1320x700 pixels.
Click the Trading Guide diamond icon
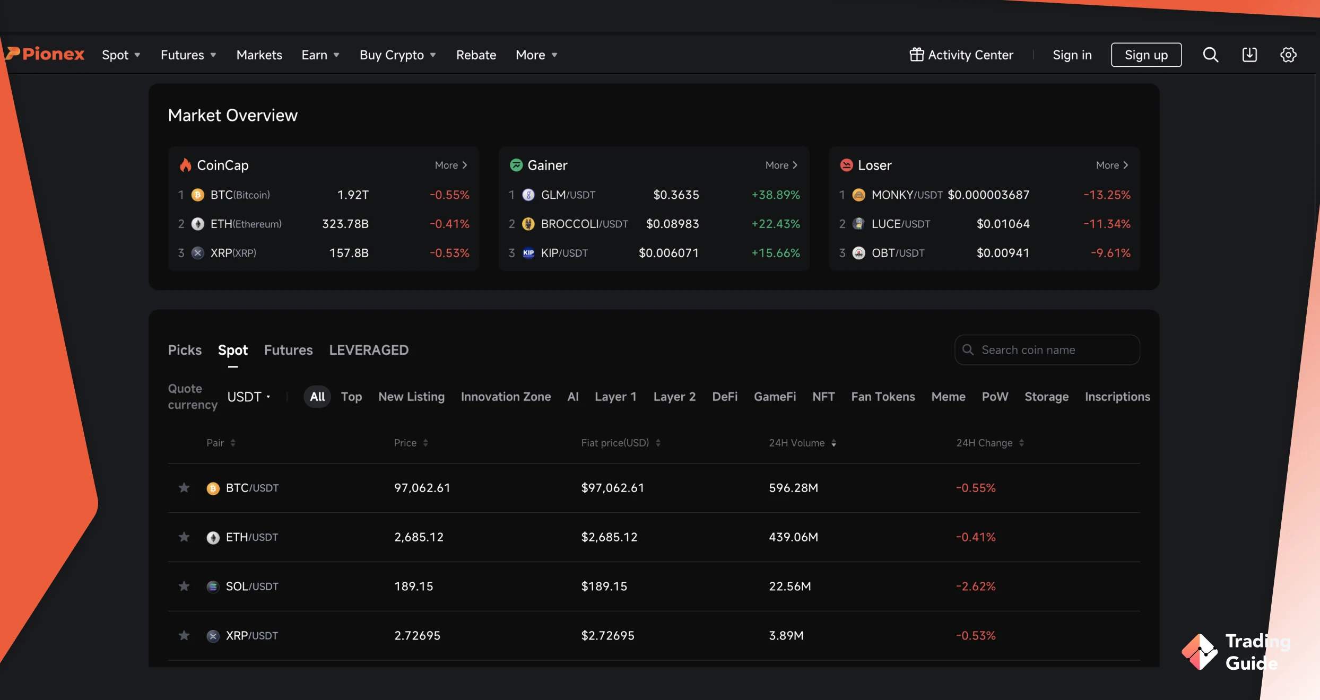1199,652
